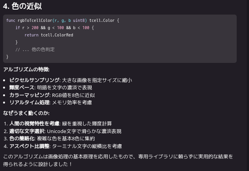This screenshot has height=171, width=249.
Task: Click the rgbToTcellColor function name in code
Action: click(34, 20)
